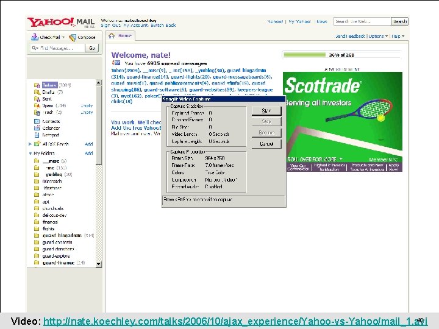Click the guard-blogadmin folder icon
439x329 pixels.
[37, 235]
